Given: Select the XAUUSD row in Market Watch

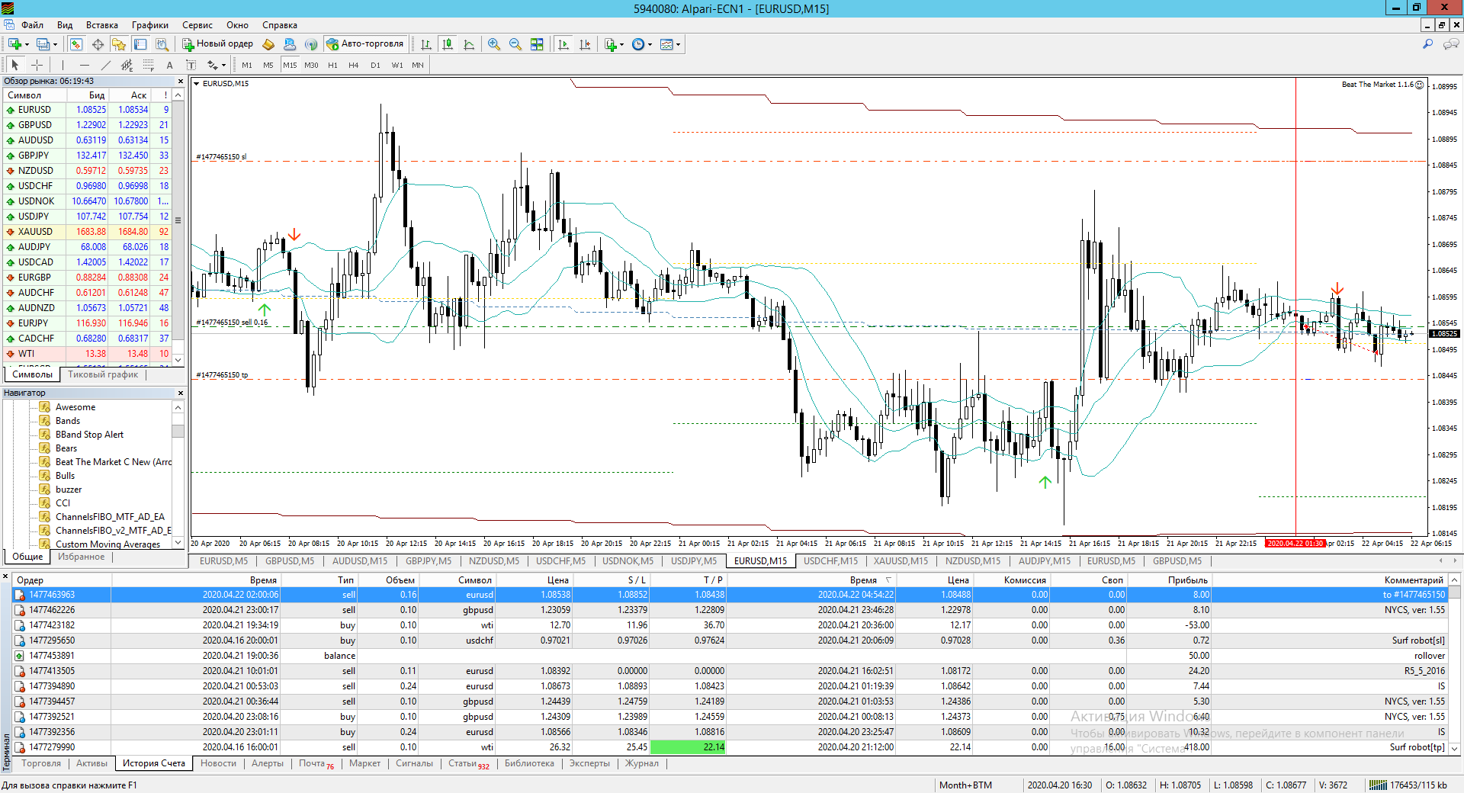Looking at the screenshot, I should [x=88, y=232].
